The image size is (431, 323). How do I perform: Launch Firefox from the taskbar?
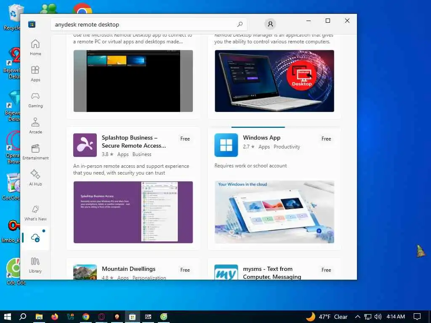click(55, 317)
